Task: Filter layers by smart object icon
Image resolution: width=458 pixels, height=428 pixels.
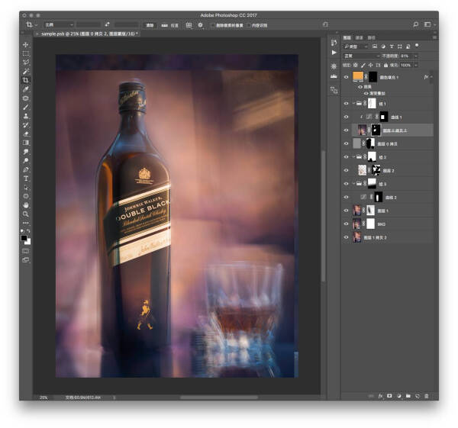Action: 408,47
